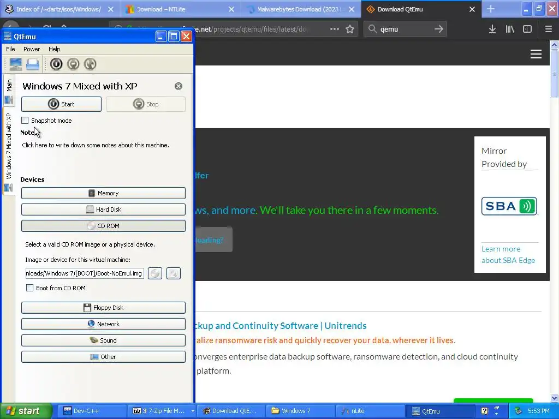Enable Snapshot mode checkbox
Image resolution: width=559 pixels, height=419 pixels.
[25, 121]
